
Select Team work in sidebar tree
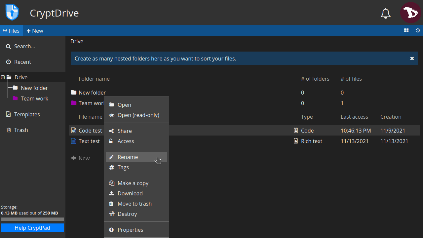(x=34, y=99)
